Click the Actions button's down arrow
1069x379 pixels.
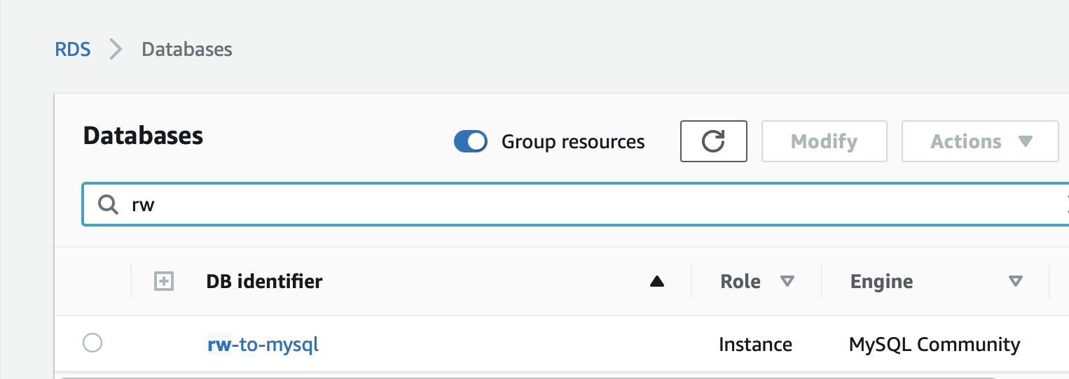tap(1026, 142)
